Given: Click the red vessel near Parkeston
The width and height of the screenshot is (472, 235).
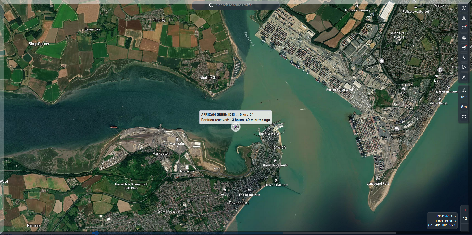Looking at the screenshot, I should (114, 127).
